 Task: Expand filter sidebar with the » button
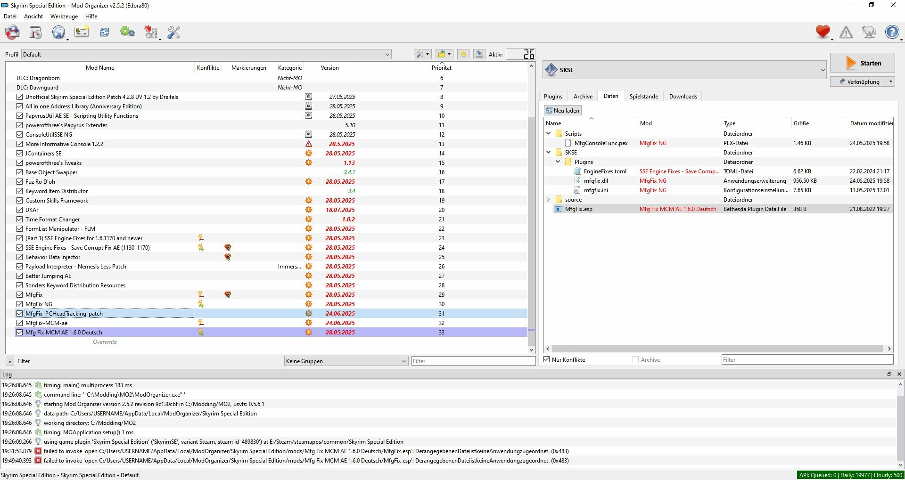9,361
